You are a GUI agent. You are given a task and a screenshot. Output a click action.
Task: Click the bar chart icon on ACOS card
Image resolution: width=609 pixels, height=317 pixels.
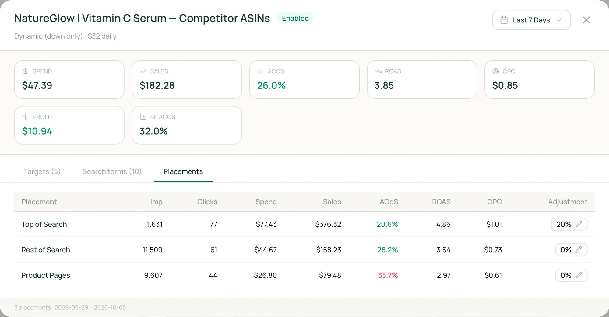260,71
